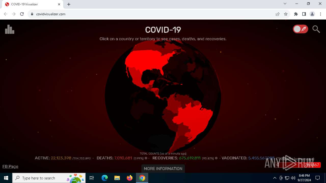Viewport: 326px width, 183px height.
Task: Bookmark this tab with the star icon
Action: (286, 14)
